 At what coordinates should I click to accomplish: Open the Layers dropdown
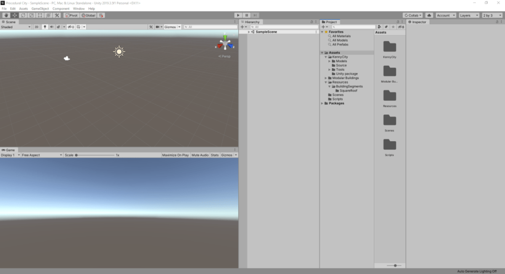469,15
